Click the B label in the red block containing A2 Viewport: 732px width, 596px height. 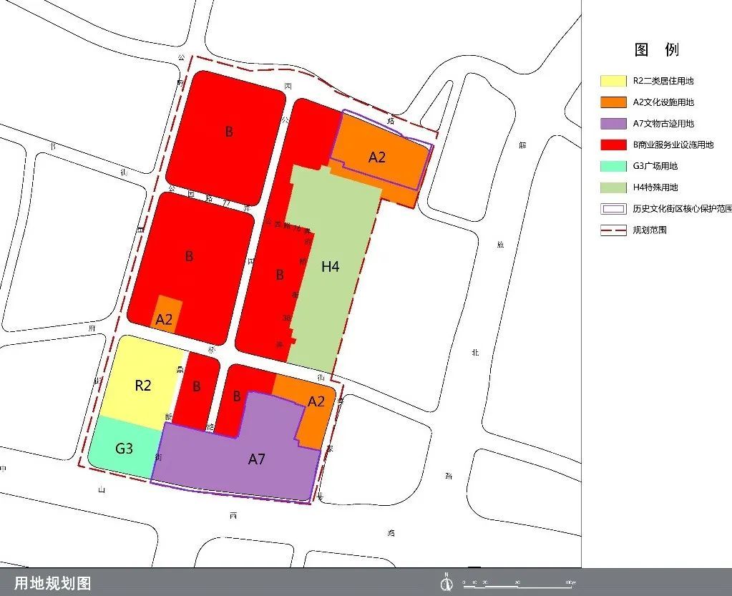189,256
